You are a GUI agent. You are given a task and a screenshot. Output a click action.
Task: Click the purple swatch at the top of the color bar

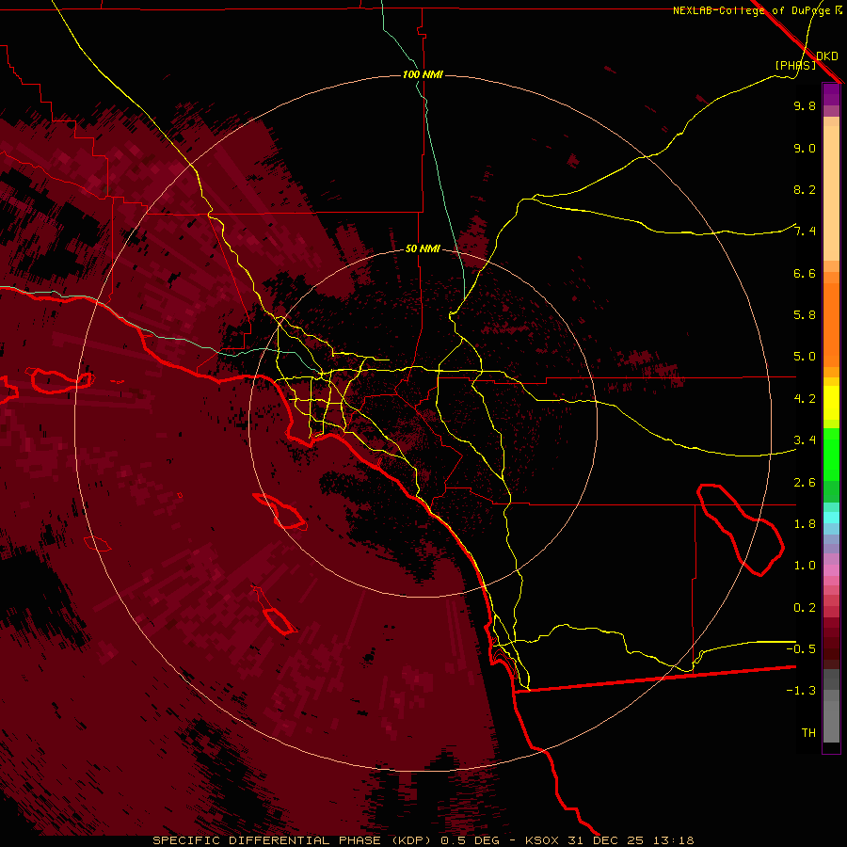[831, 94]
